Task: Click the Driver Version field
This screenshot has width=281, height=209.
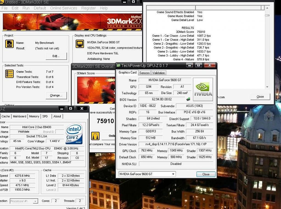Action: coord(176,144)
